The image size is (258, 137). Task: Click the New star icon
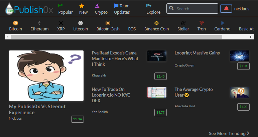(x=82, y=6)
